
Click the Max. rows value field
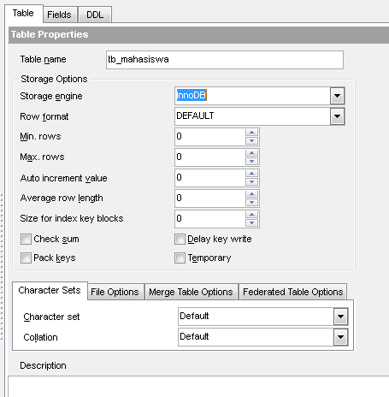[210, 157]
